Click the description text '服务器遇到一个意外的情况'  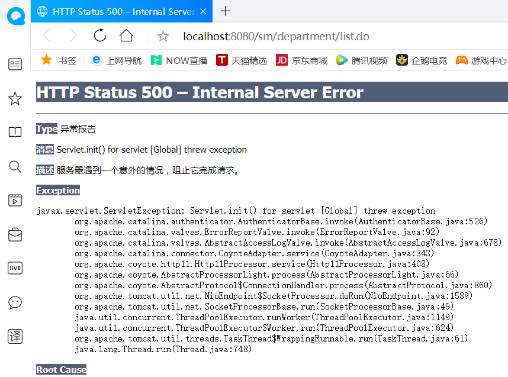[110, 170]
